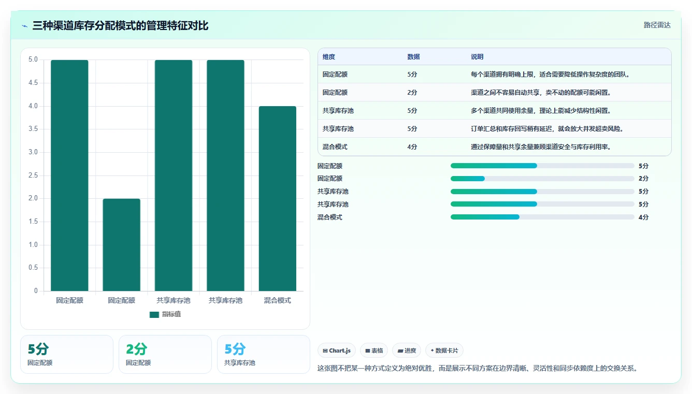Click the icon on the Chart.js tag
This screenshot has width=692, height=394.
point(325,351)
